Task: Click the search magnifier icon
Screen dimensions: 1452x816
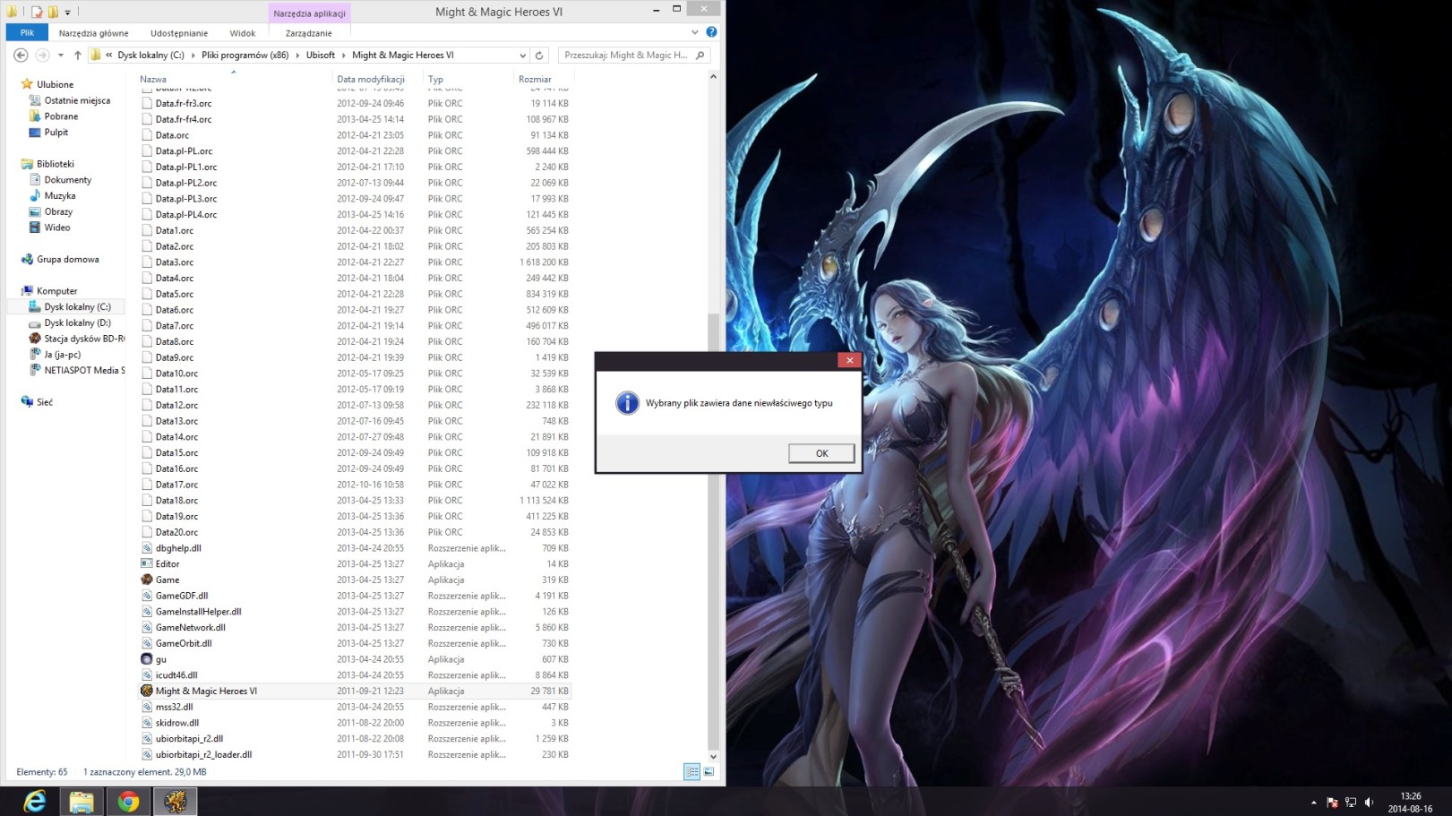Action: (700, 56)
